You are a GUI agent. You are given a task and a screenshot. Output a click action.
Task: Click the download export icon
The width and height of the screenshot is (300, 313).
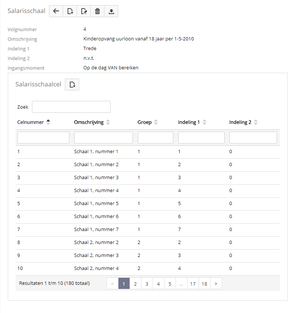click(111, 11)
